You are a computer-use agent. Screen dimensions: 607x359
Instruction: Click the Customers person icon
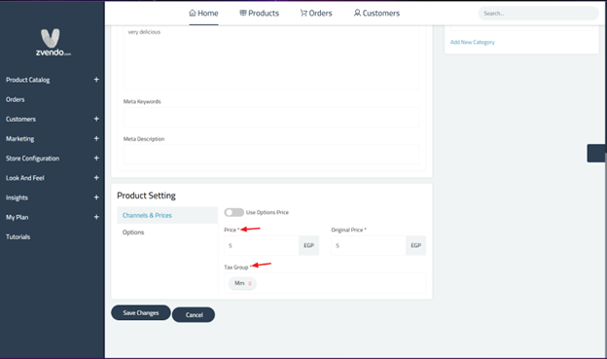pos(357,13)
